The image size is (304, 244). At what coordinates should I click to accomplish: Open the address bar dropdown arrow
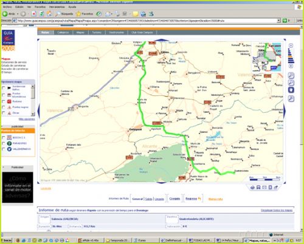click(x=278, y=21)
